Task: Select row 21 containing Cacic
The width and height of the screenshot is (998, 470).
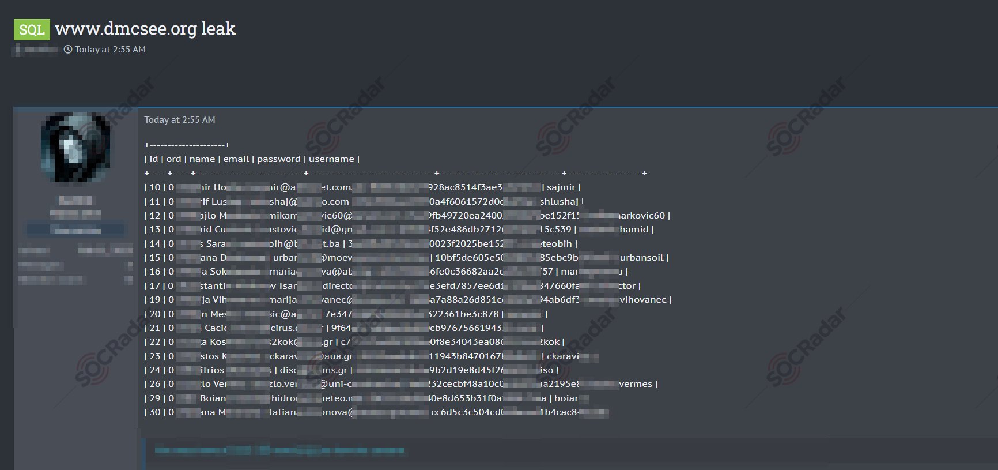Action: [x=344, y=328]
